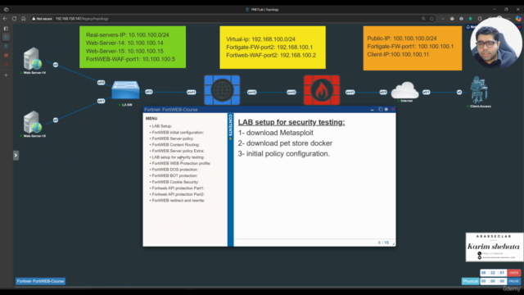The image size is (524, 295).
Task: Switch to the second globe sidebar tab
Action: pyautogui.click(x=6, y=46)
